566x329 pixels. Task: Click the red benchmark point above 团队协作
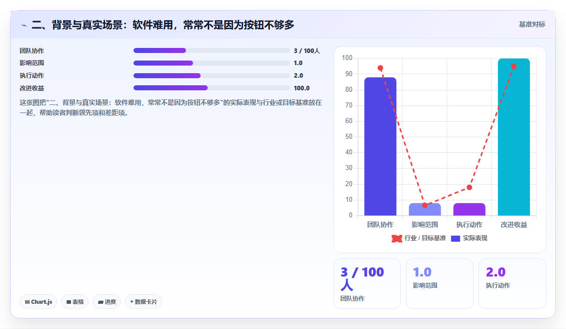coord(380,68)
